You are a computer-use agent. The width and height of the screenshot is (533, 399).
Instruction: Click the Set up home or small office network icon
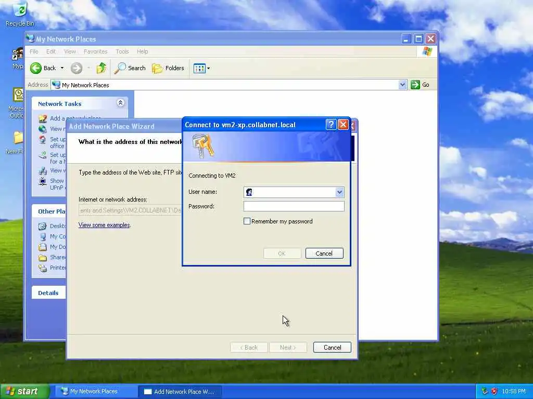tap(43, 139)
